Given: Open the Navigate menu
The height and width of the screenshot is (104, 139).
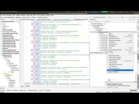Looking at the screenshot, I should [x=9, y=15].
